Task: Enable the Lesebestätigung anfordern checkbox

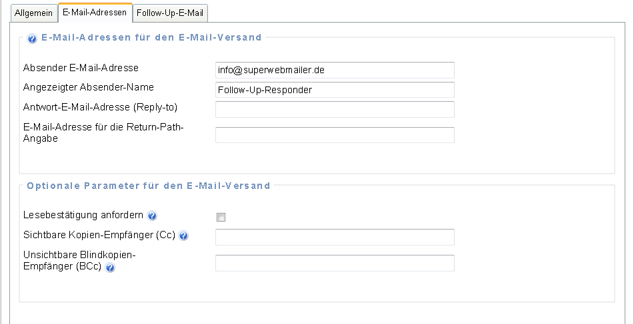Action: coord(221,217)
